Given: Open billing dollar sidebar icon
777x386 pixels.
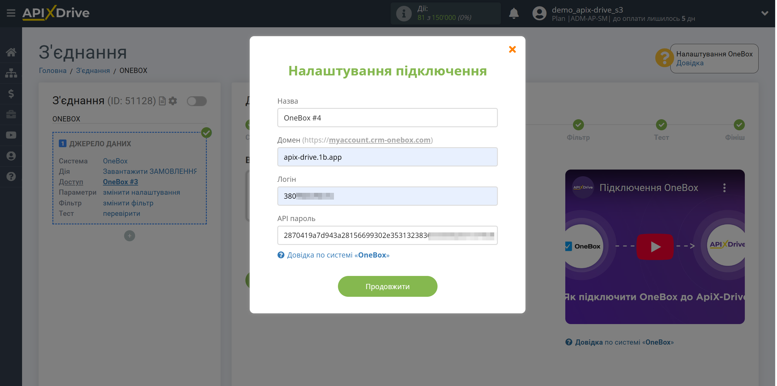Looking at the screenshot, I should 11,94.
